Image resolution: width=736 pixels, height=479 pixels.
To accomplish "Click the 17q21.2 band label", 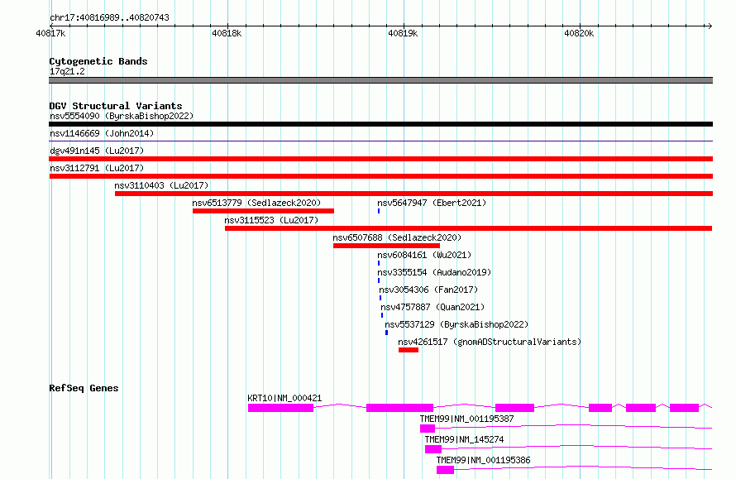I will pos(67,71).
